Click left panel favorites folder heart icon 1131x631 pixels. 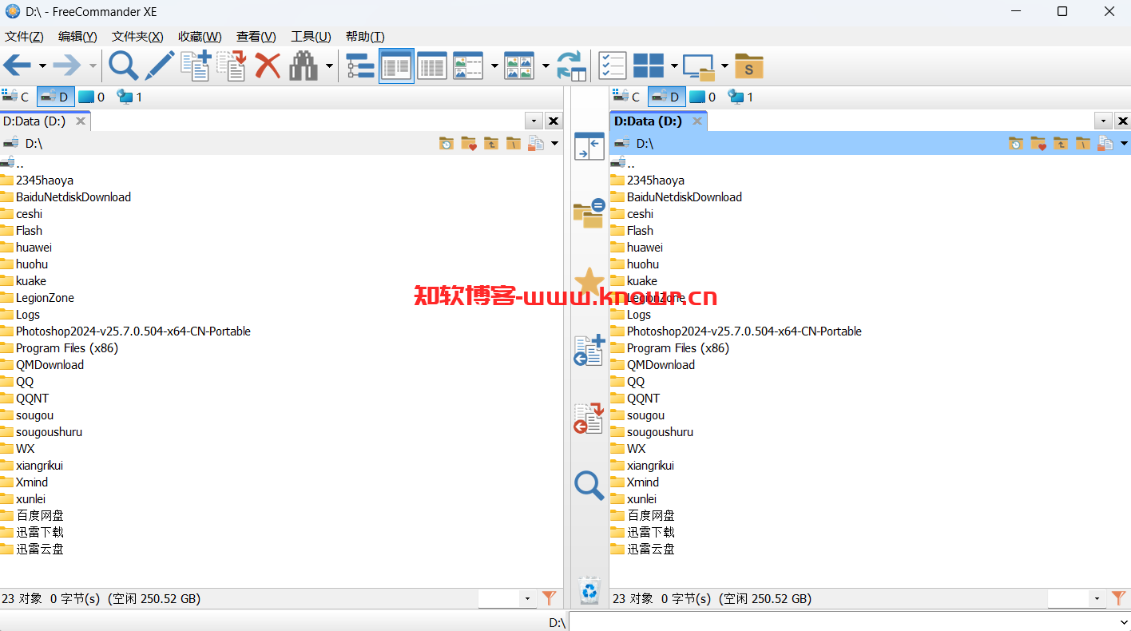point(469,144)
